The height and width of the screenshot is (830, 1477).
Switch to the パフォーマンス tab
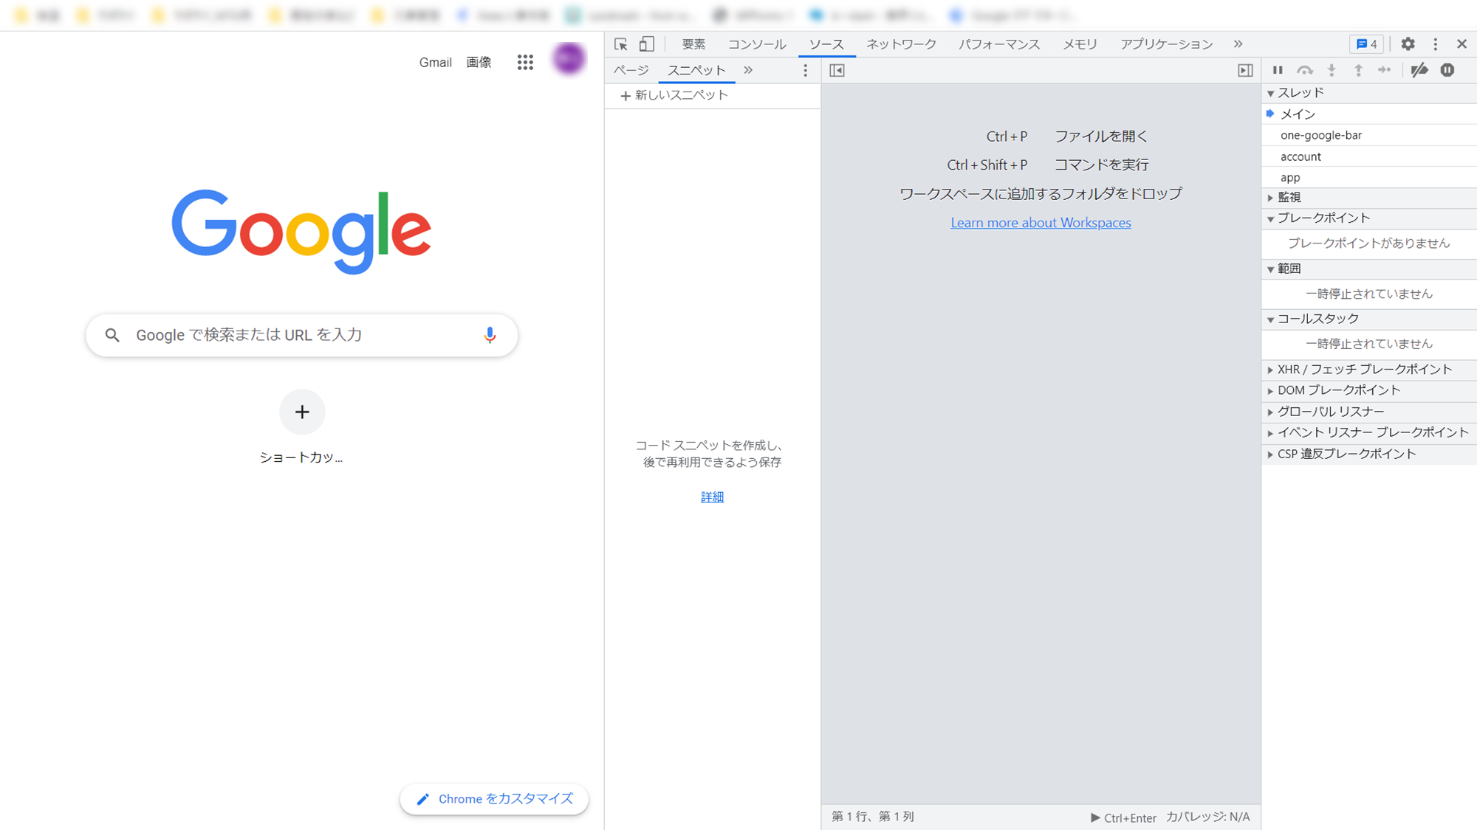(999, 44)
